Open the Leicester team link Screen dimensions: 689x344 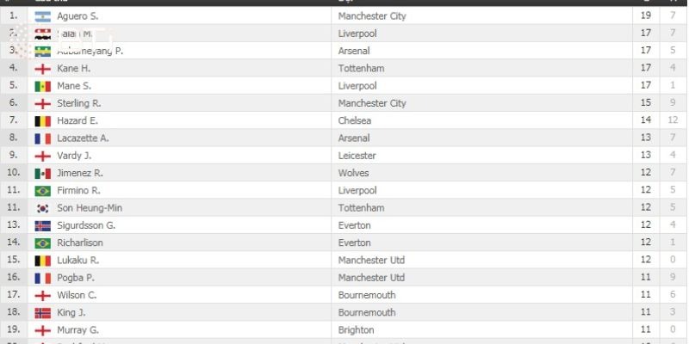click(357, 156)
